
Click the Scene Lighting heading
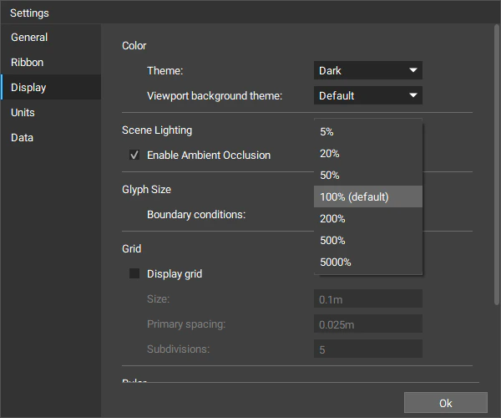click(157, 130)
